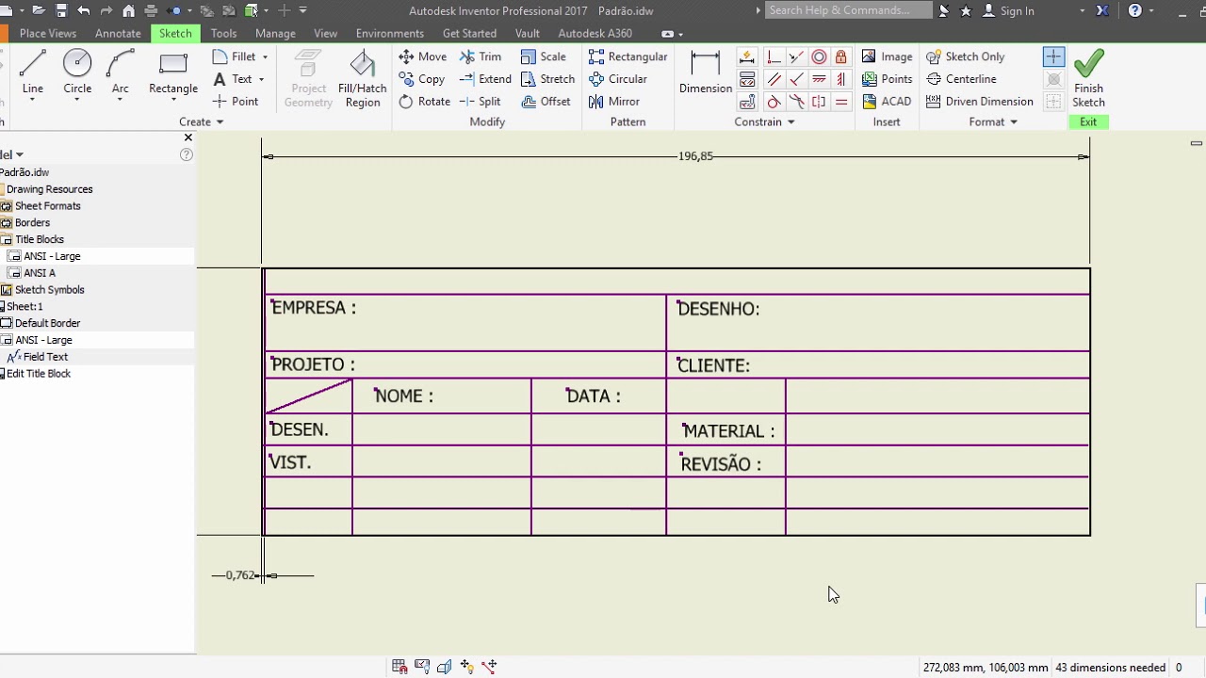This screenshot has width=1206, height=678.
Task: Select the Rectangle sketch tool
Action: click(x=173, y=73)
